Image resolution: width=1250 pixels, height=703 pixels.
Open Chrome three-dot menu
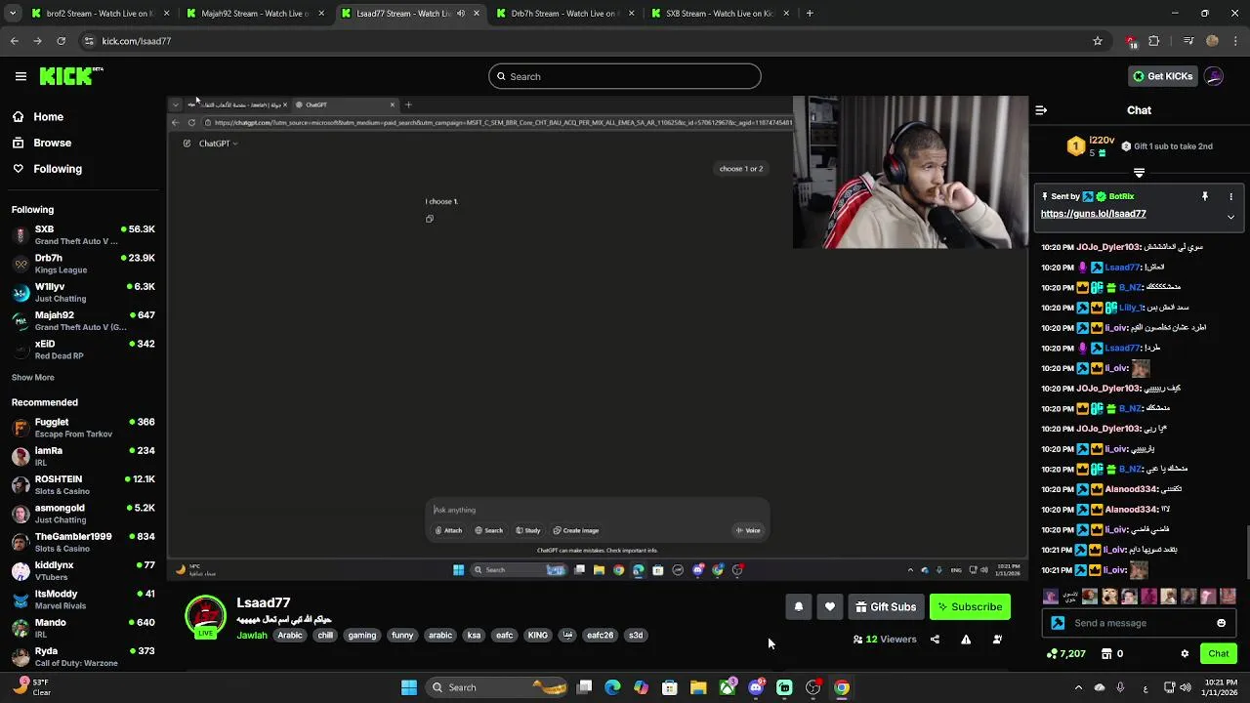pos(1236,41)
